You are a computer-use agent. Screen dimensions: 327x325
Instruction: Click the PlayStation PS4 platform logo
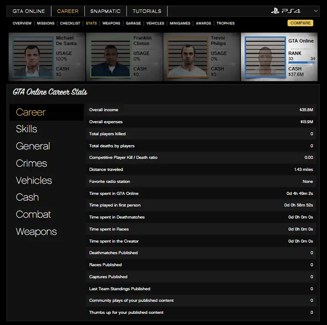point(286,11)
